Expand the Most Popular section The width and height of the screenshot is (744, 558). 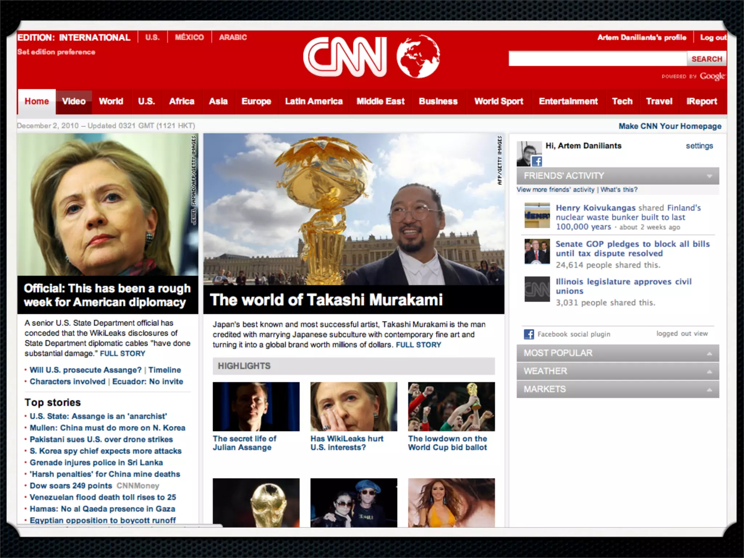point(709,353)
